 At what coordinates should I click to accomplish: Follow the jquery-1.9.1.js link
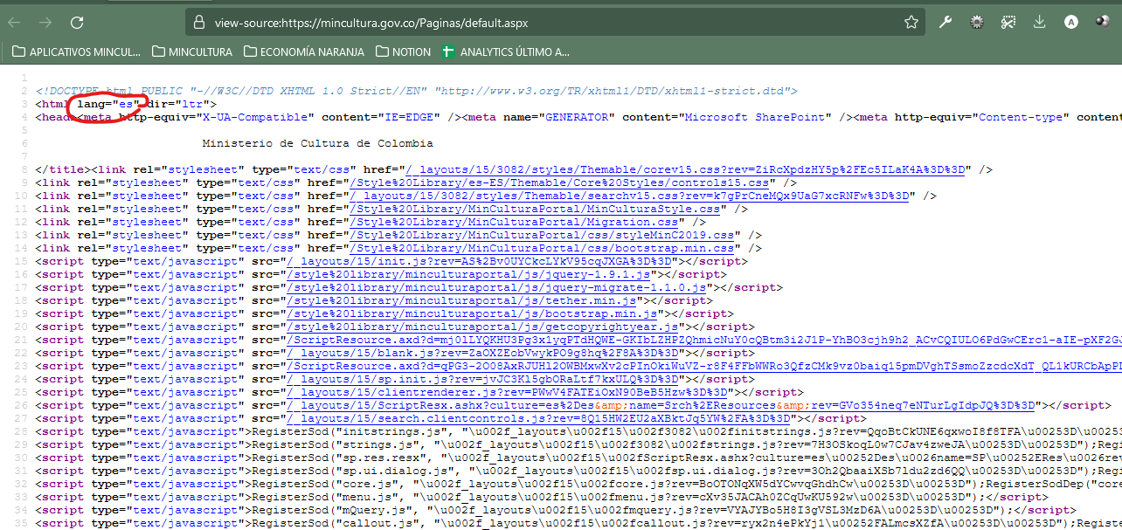pyautogui.click(x=467, y=274)
